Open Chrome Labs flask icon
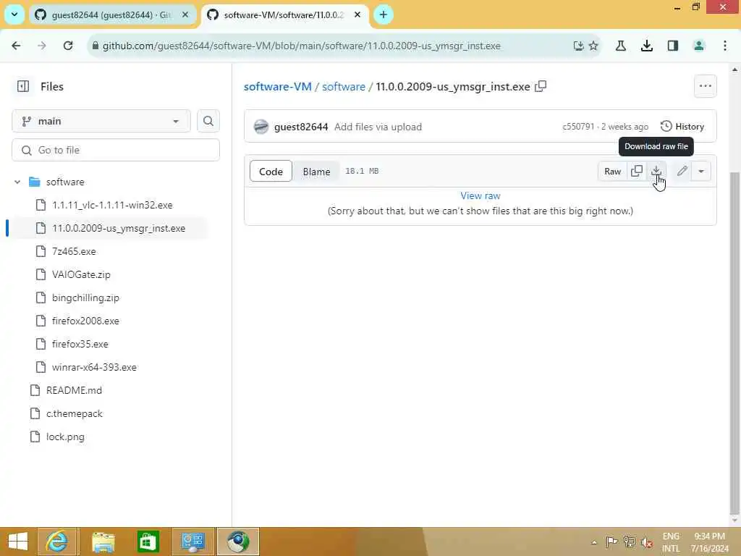741x556 pixels. [x=620, y=46]
